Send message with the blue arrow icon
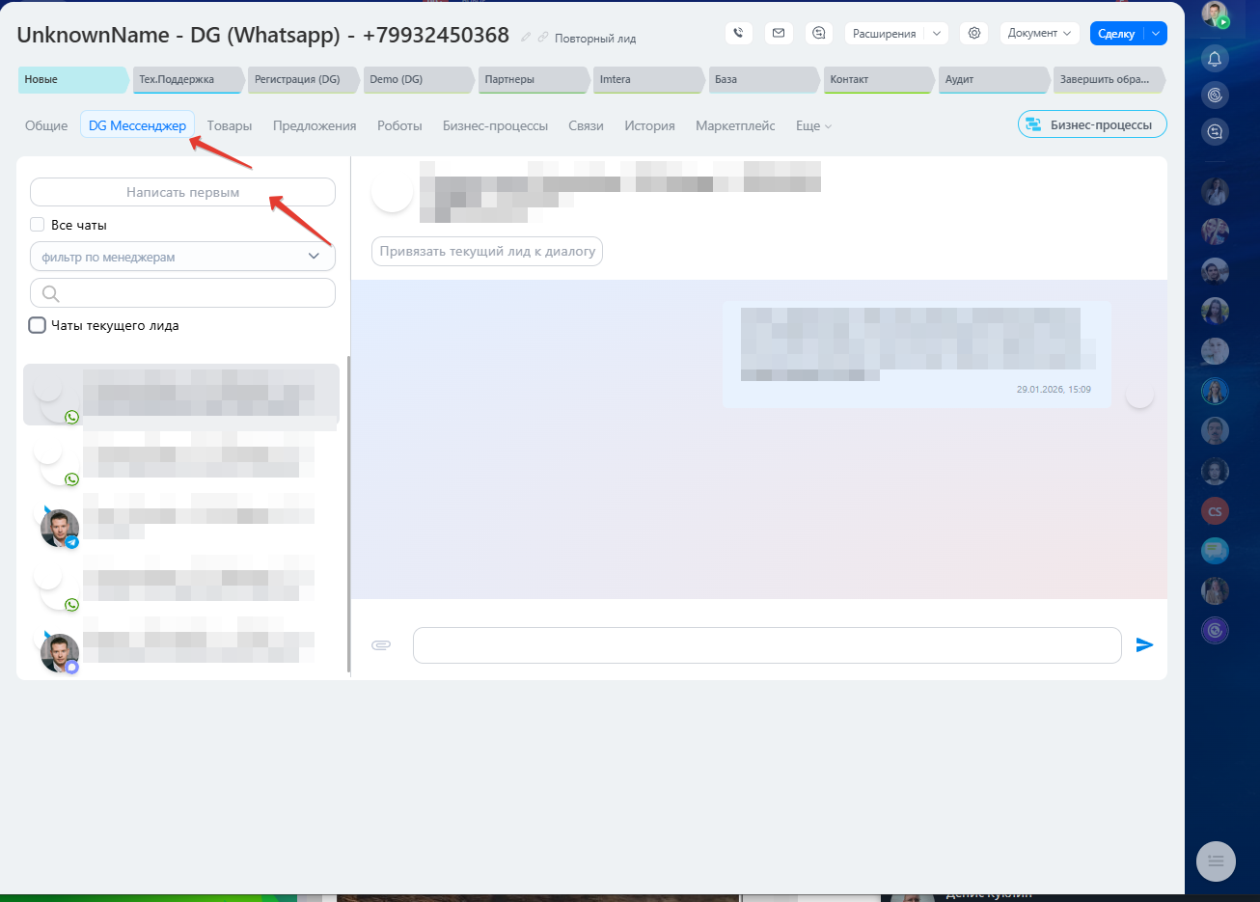1260x902 pixels. [x=1144, y=644]
